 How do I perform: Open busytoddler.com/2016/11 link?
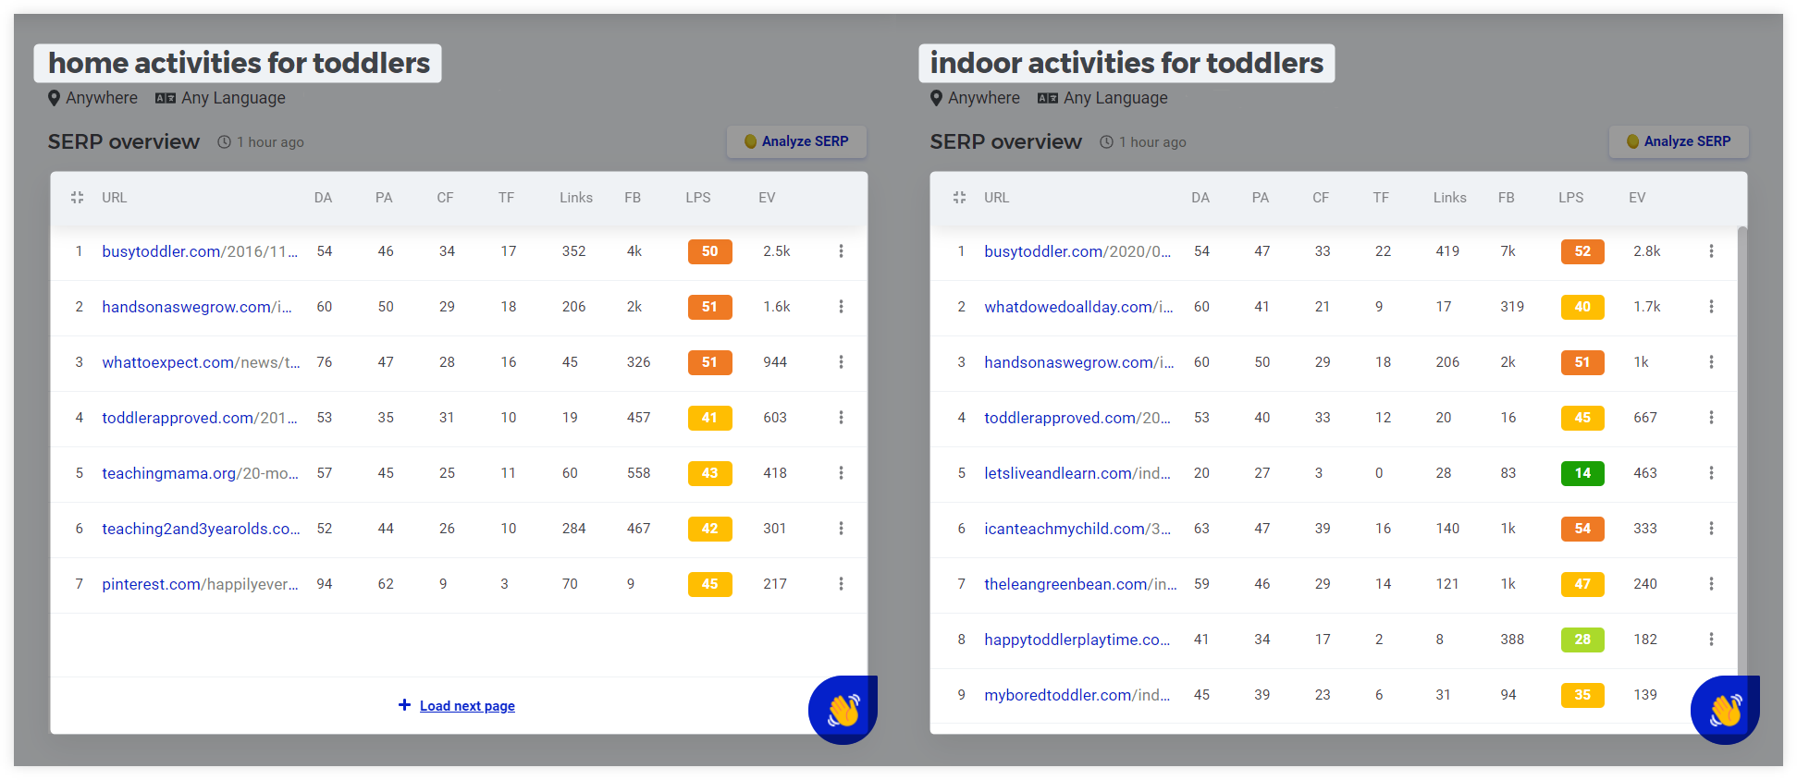200,251
